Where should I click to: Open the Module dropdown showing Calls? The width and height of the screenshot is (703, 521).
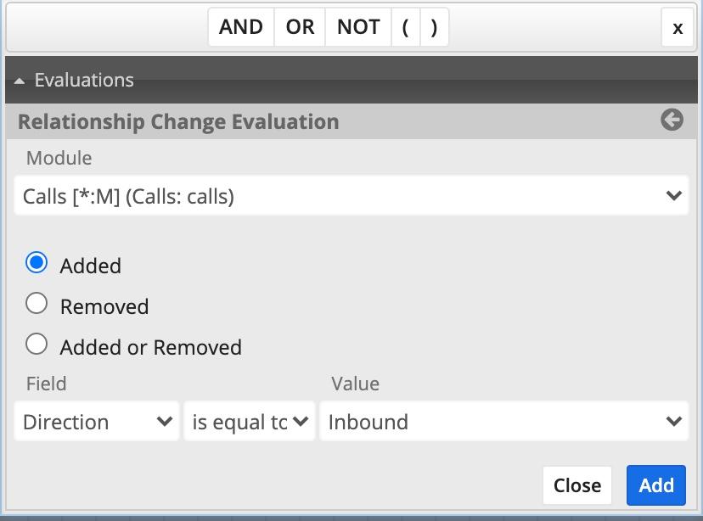tap(351, 196)
